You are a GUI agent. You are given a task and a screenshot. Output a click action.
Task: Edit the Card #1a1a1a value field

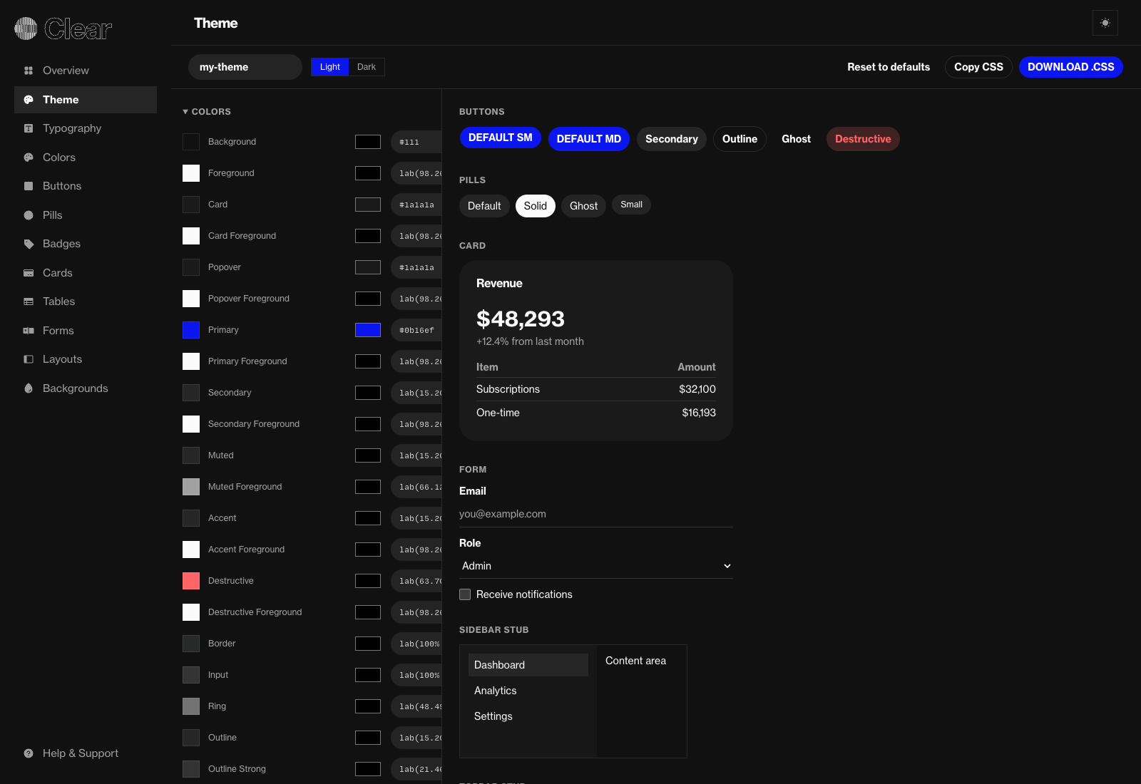pyautogui.click(x=416, y=205)
